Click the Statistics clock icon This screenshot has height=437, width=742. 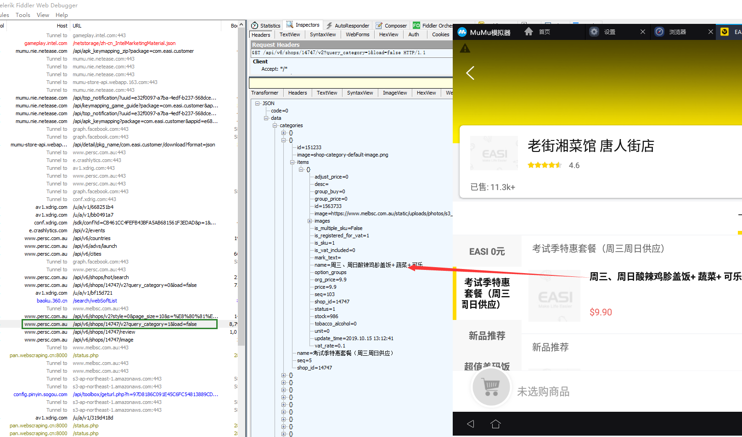(x=255, y=26)
